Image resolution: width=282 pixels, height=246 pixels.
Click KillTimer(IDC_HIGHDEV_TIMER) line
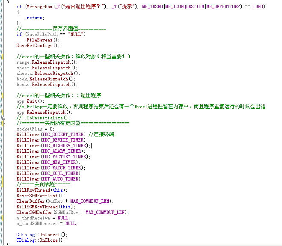[x=53, y=145]
